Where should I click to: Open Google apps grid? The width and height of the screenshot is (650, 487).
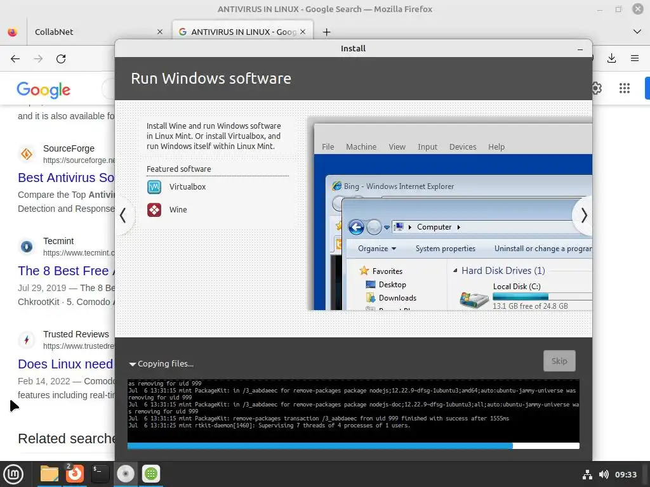pyautogui.click(x=625, y=88)
